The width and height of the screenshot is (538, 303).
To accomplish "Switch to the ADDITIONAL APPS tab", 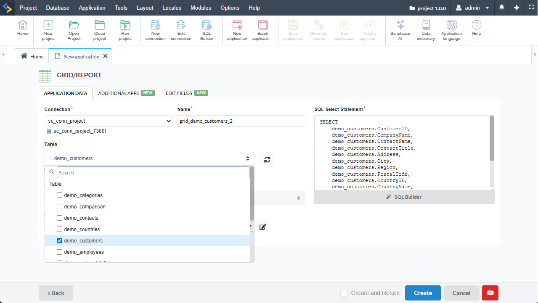I will [126, 93].
